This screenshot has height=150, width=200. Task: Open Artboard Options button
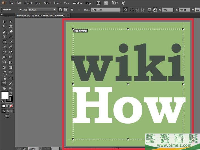(149, 10)
